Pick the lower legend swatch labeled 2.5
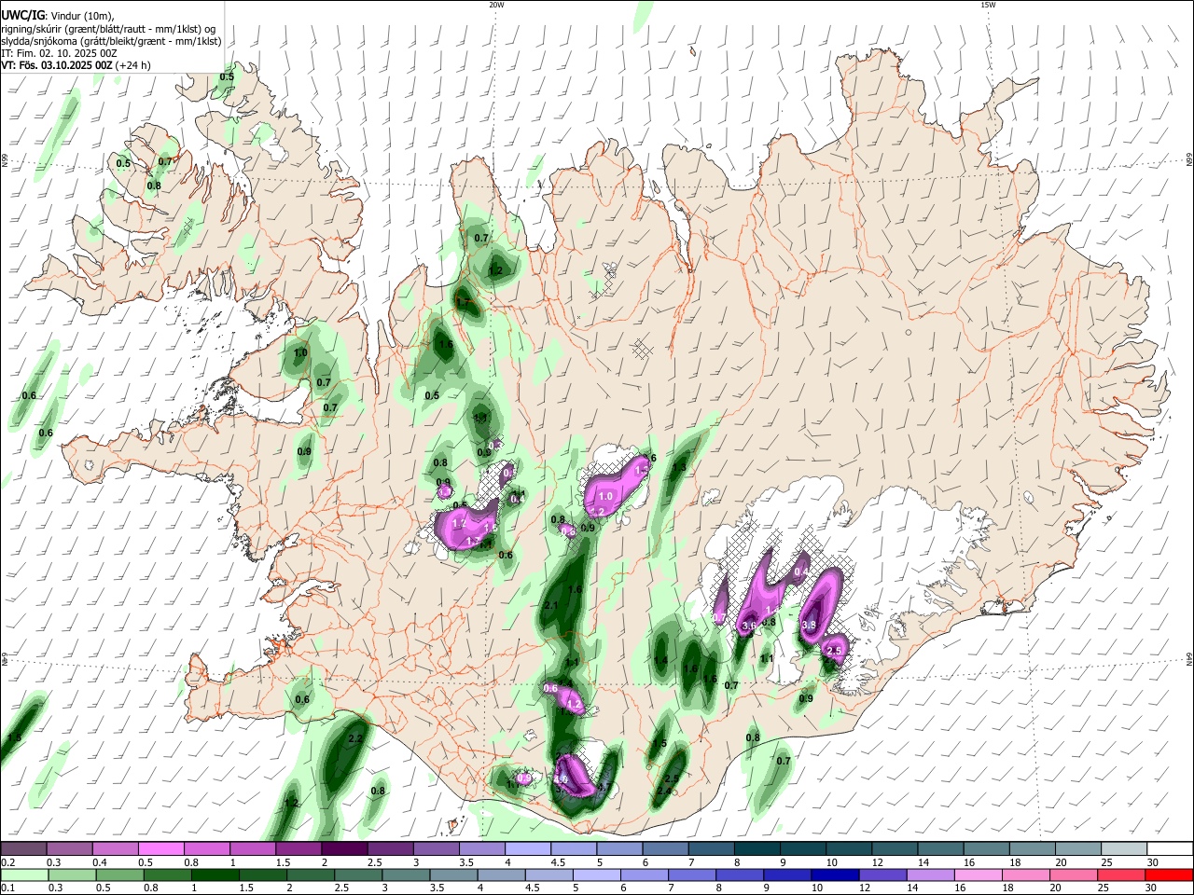 [359, 874]
